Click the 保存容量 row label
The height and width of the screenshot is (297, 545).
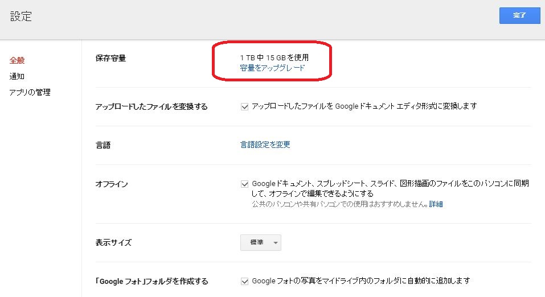[110, 58]
